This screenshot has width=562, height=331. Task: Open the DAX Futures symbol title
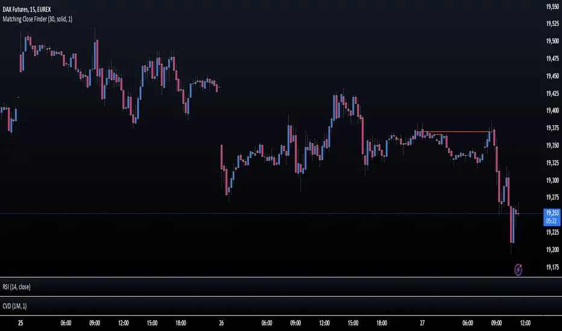27,10
